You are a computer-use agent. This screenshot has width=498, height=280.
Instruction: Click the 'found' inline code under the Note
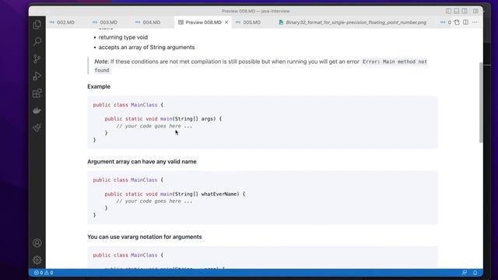pyautogui.click(x=102, y=70)
